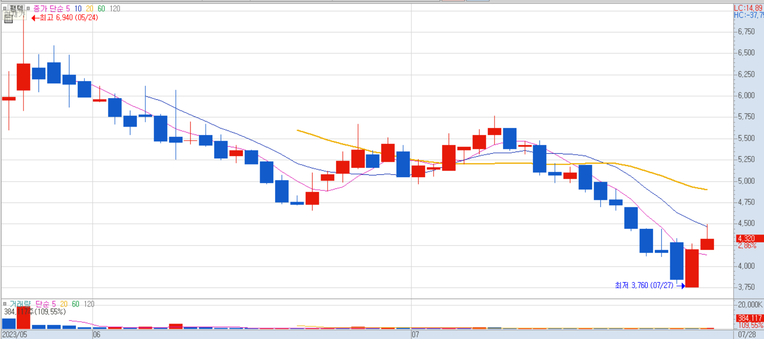The image size is (764, 339).
Task: Click the 최저 3,760 (07/27) low annotation
Action: coord(649,285)
